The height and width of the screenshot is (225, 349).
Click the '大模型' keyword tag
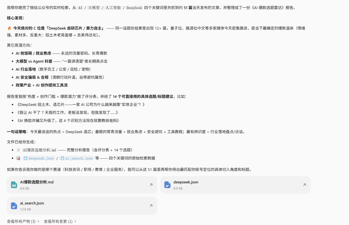[x=94, y=8]
